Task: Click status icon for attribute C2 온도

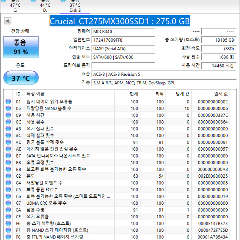Action: pos(8,176)
